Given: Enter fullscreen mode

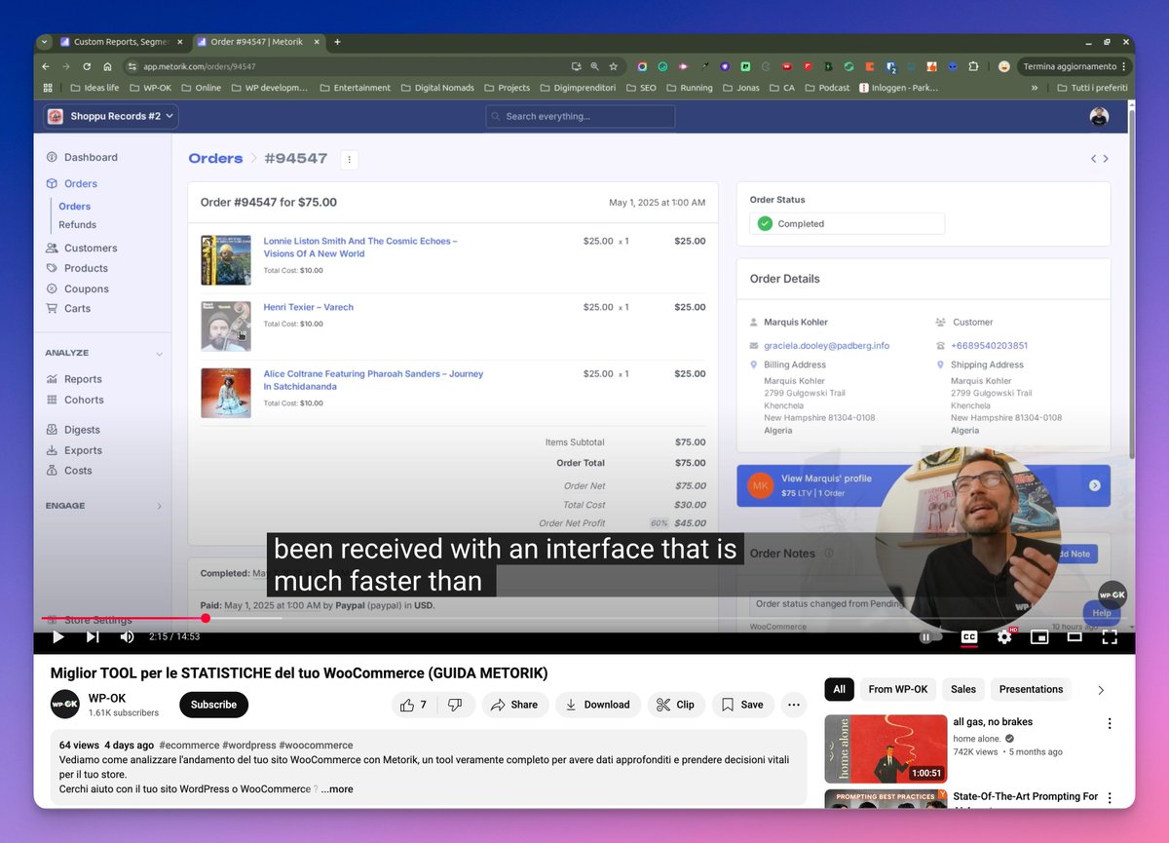Looking at the screenshot, I should pos(1110,637).
